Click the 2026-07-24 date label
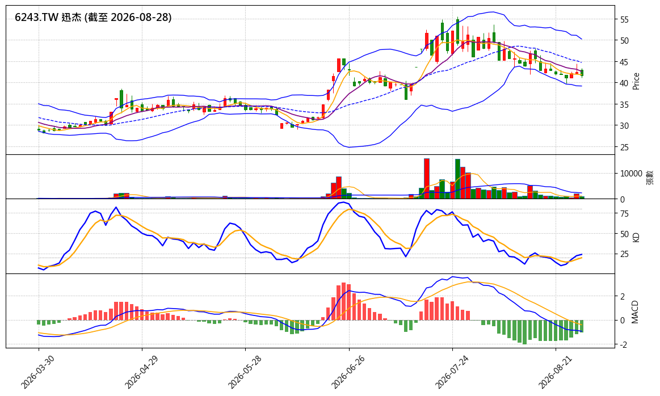 [x=451, y=372]
